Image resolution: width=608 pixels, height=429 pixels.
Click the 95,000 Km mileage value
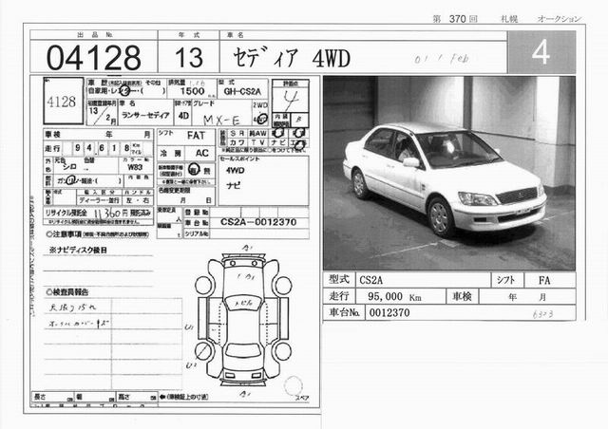click(x=394, y=297)
